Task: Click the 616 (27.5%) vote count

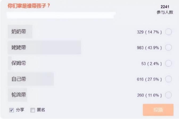Action: 149,79
